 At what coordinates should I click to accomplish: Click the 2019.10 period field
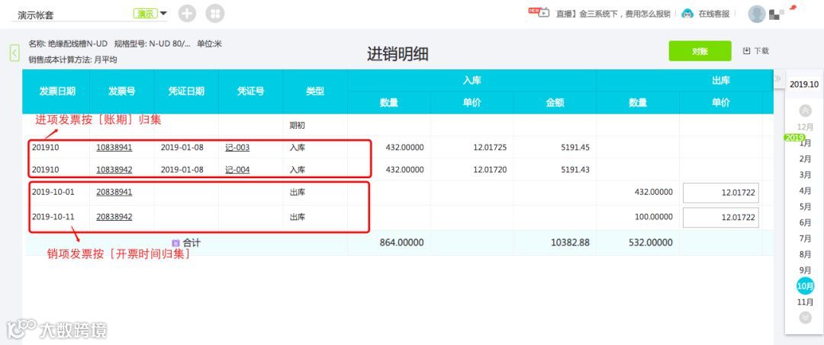coord(804,84)
